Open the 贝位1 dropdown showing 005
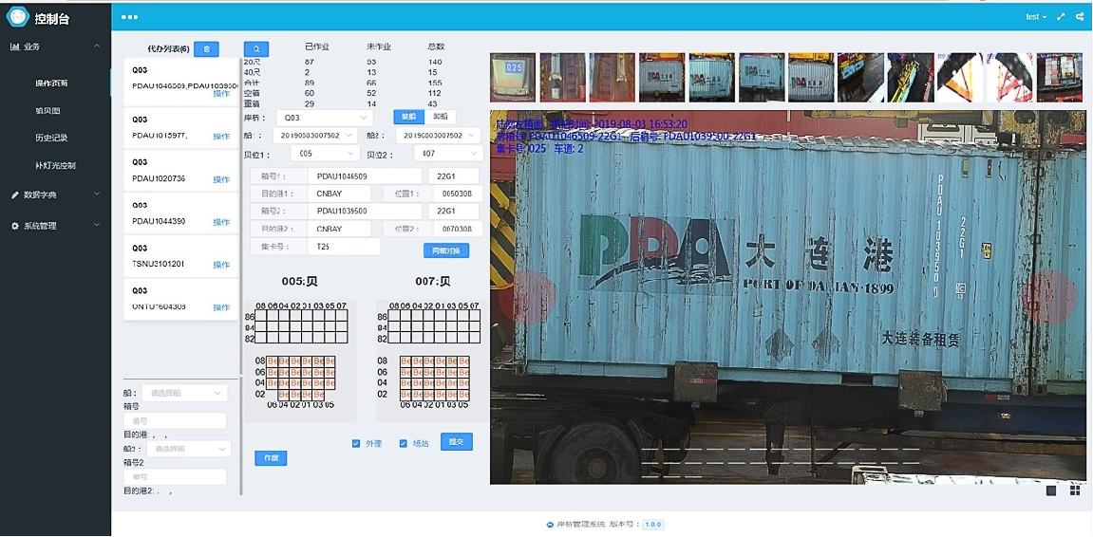The height and width of the screenshot is (537, 1093). tap(326, 153)
